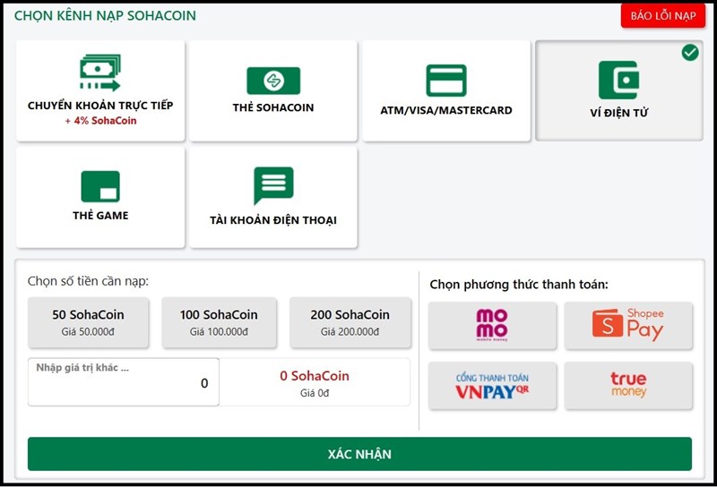
Task: Choose the Thẻ SohaCoin card icon
Action: click(273, 81)
